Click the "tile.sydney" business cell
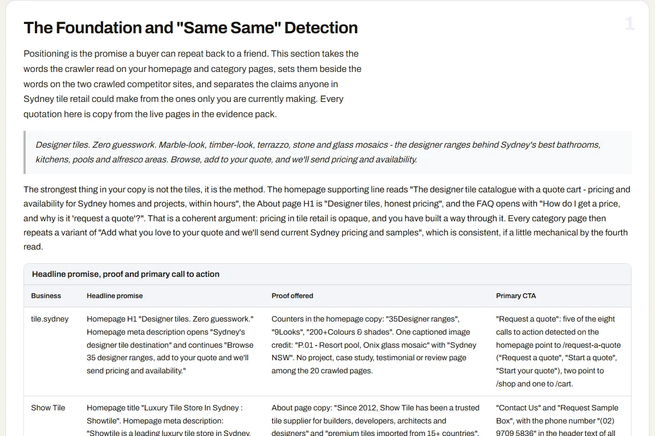This screenshot has width=655, height=436. click(x=50, y=319)
